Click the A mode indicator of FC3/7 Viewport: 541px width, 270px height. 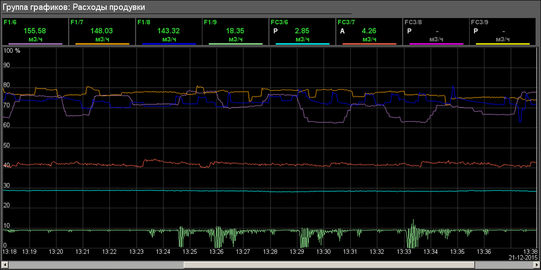[x=342, y=31]
